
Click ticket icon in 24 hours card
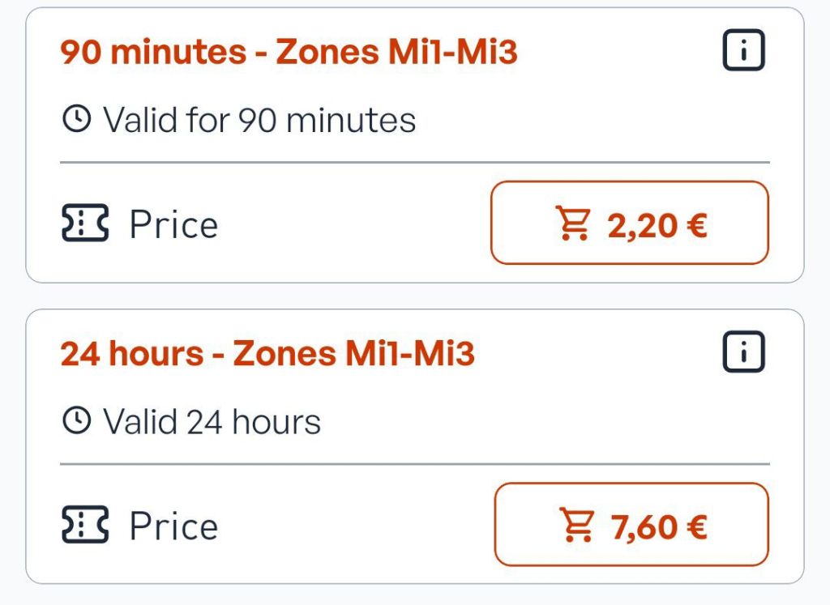point(85,525)
